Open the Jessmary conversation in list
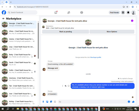Screen dimensions: 139x111 [x=19, y=79]
